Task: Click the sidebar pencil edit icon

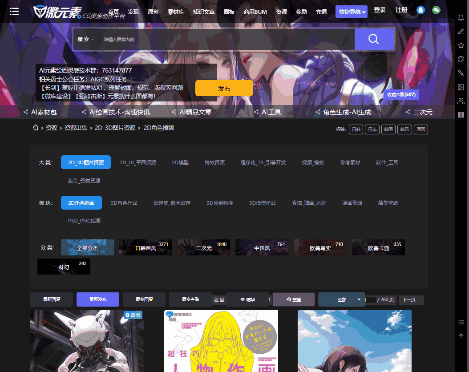Action: coord(461,32)
